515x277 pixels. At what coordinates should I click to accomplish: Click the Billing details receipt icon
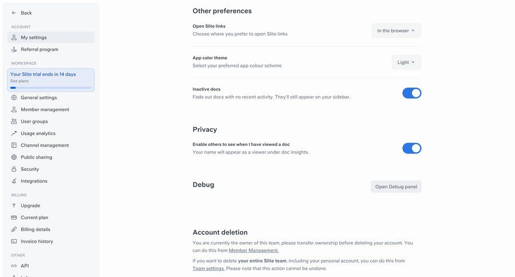(x=14, y=229)
